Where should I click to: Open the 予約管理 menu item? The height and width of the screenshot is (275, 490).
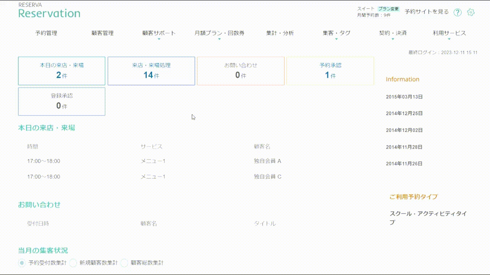(46, 33)
